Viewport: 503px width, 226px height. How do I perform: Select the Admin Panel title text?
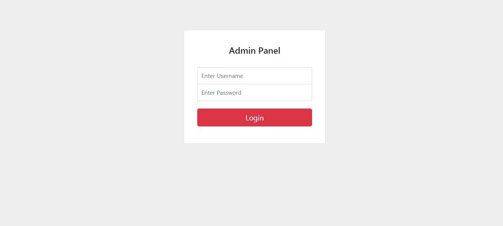click(x=254, y=51)
